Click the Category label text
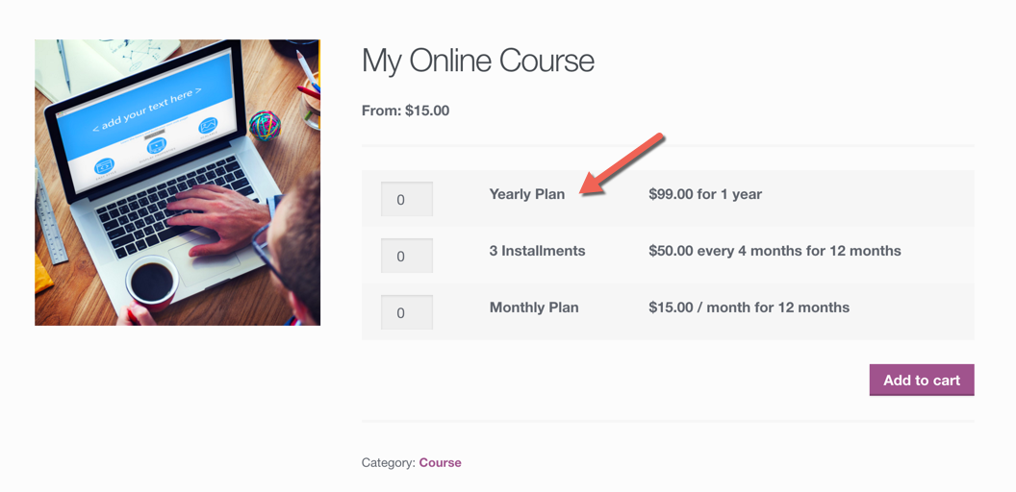 388,462
